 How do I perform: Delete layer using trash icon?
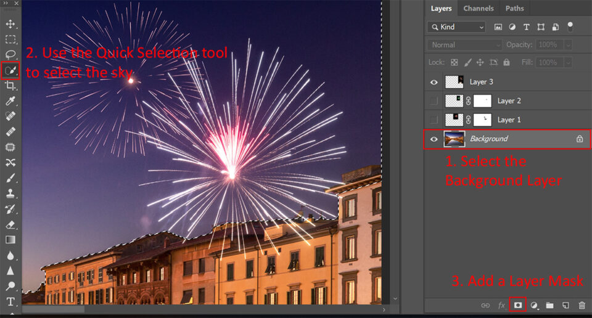click(x=582, y=305)
